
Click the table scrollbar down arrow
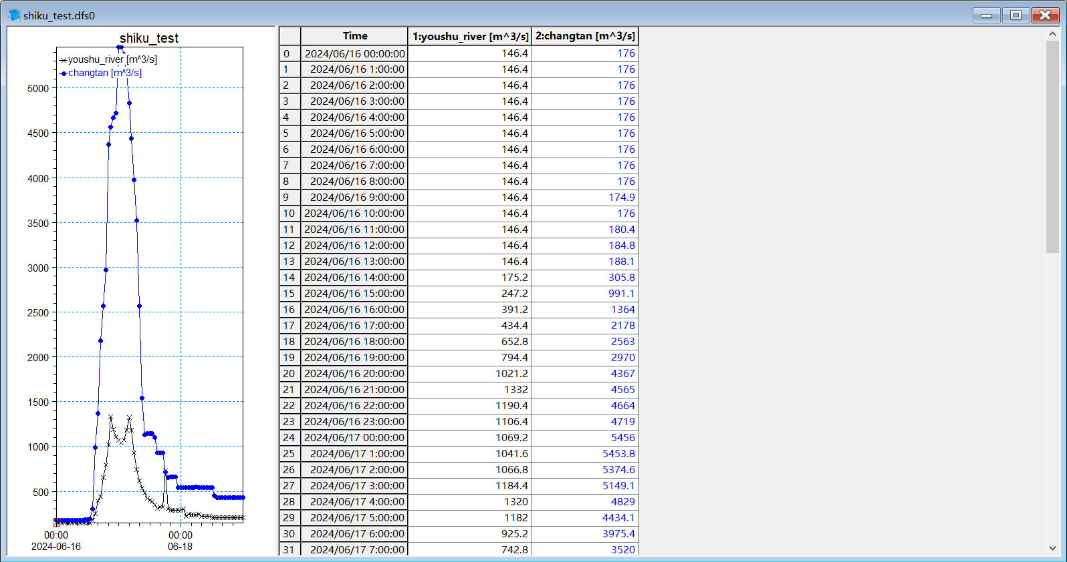(x=1052, y=549)
